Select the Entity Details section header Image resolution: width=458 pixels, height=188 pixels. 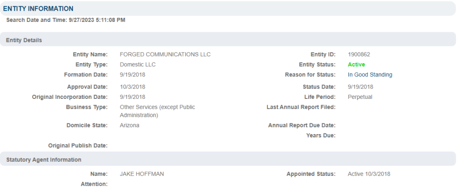tap(228, 40)
